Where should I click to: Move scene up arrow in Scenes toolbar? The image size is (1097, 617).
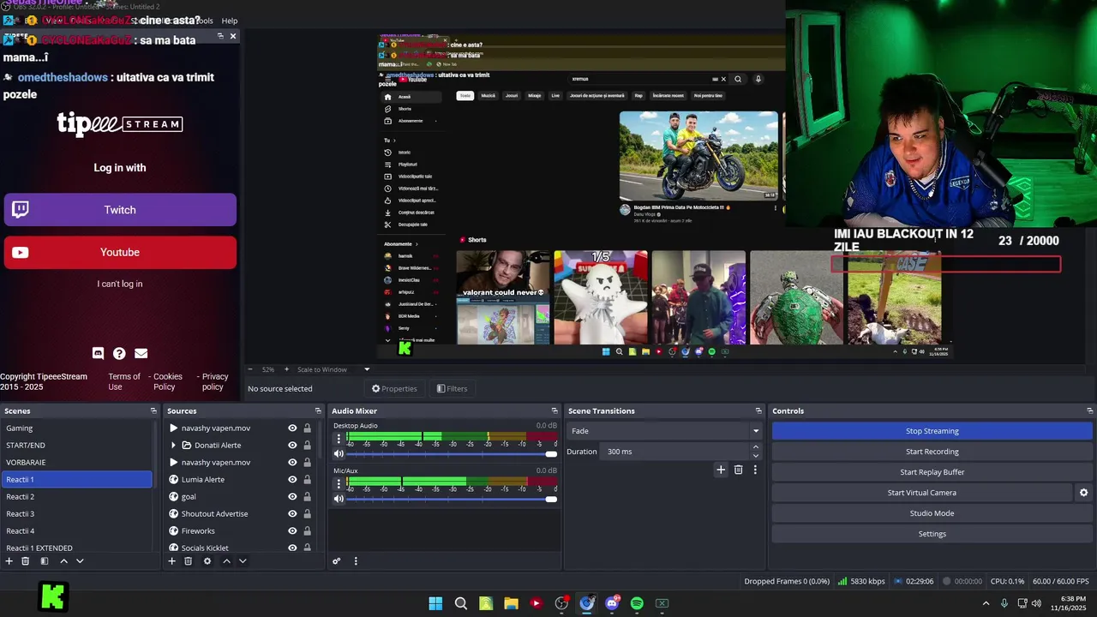click(x=63, y=561)
